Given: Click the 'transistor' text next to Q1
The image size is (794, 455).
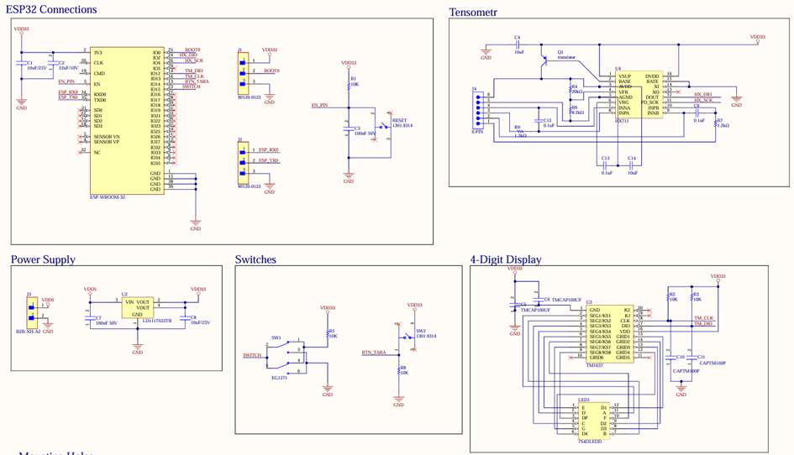Looking at the screenshot, I should coord(566,57).
